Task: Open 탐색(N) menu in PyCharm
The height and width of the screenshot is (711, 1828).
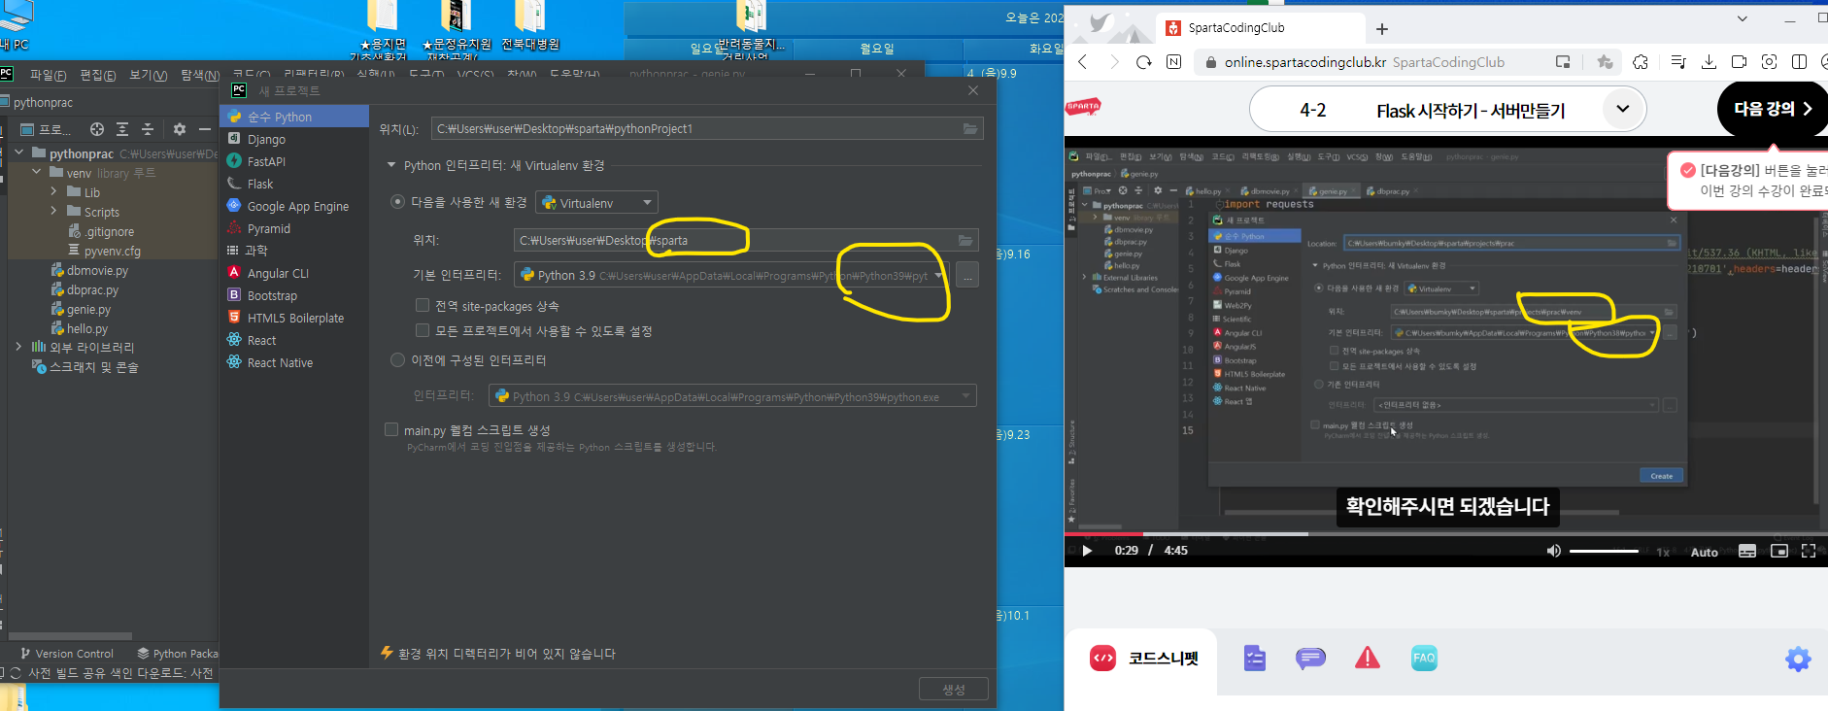Action: 199,75
